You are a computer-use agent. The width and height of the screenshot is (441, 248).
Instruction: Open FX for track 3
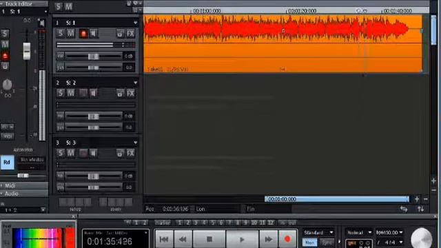coord(130,153)
